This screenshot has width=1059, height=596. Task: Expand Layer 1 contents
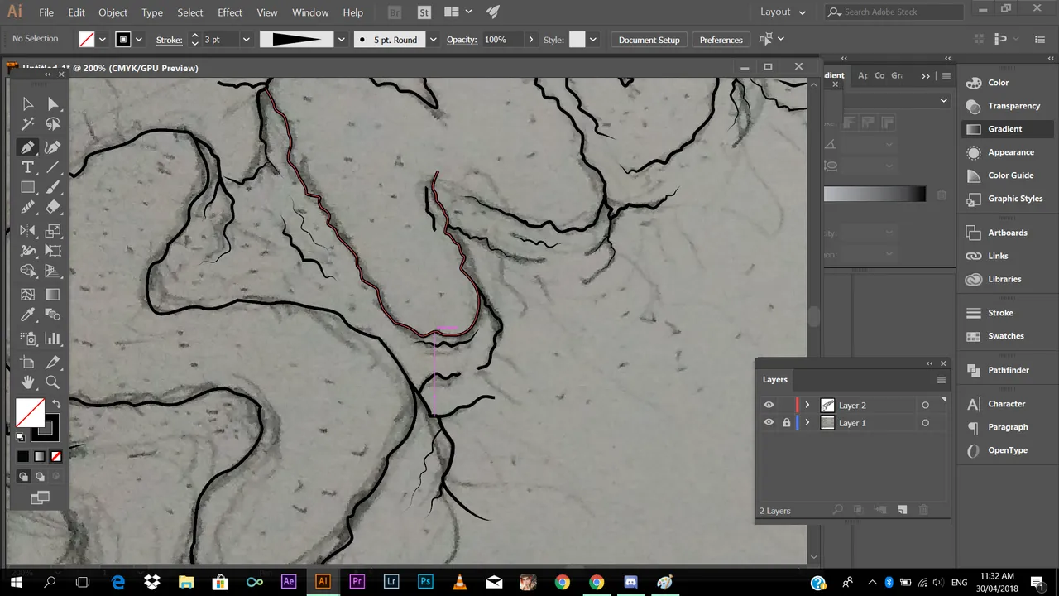click(807, 422)
